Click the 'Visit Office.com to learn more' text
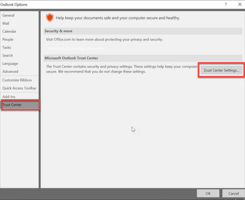The image size is (245, 200). (104, 39)
